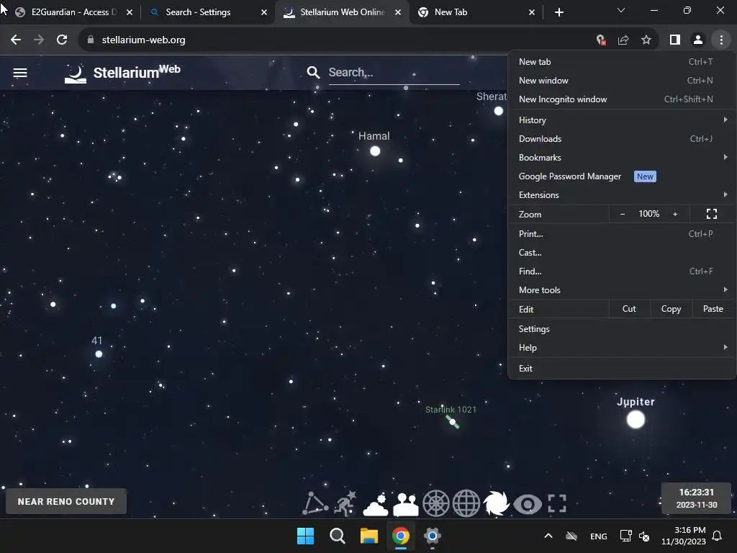Choose New Incognito window menu item

(622, 99)
